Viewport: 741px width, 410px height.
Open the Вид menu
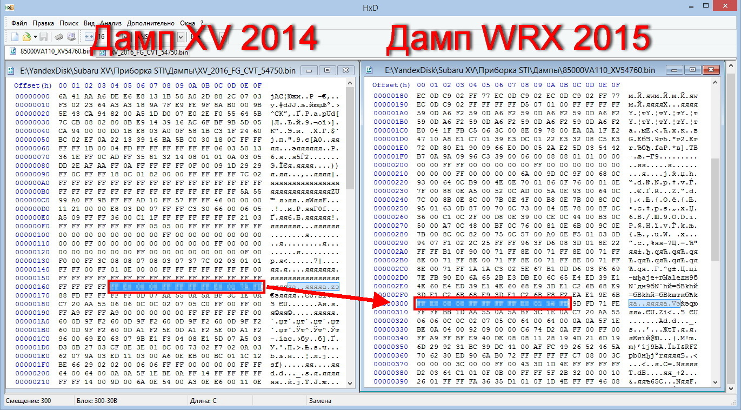tap(89, 23)
